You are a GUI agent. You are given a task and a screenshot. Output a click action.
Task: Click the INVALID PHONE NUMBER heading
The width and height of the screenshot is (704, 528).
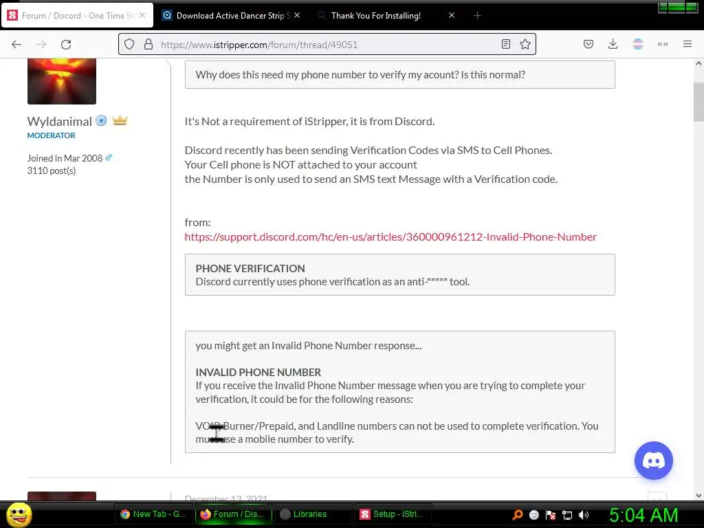pos(258,372)
